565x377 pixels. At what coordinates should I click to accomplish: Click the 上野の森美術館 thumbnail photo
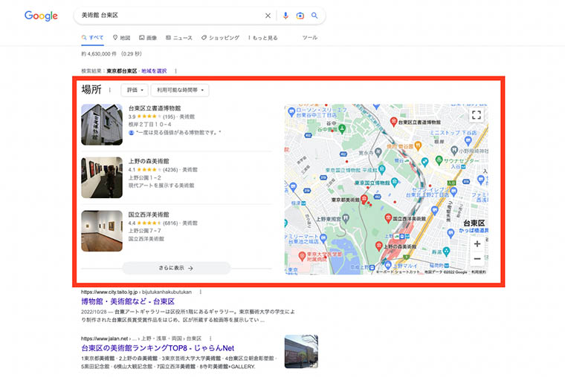pyautogui.click(x=102, y=177)
